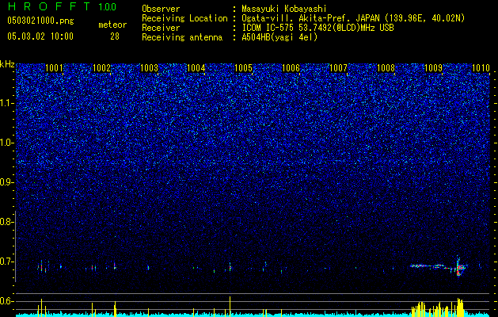This screenshot has width=498, height=317.
Task: Click the meteor count value 28
Action: 115,36
